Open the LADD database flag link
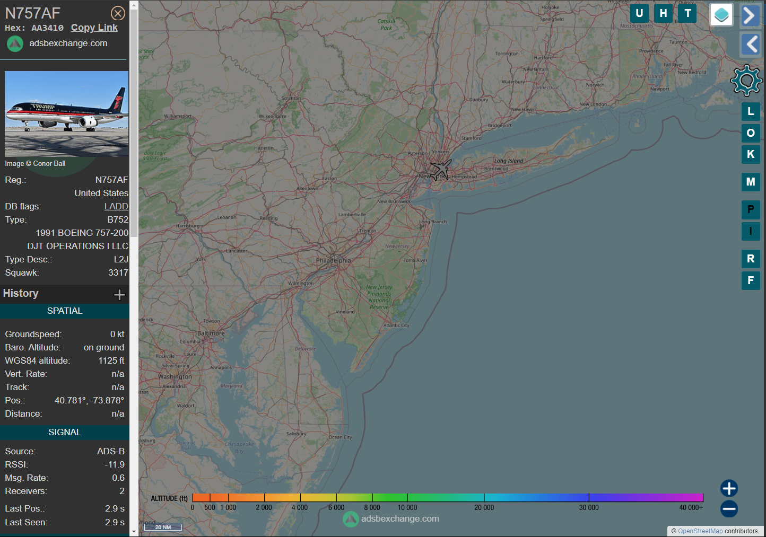This screenshot has height=537, width=766. pyautogui.click(x=116, y=206)
